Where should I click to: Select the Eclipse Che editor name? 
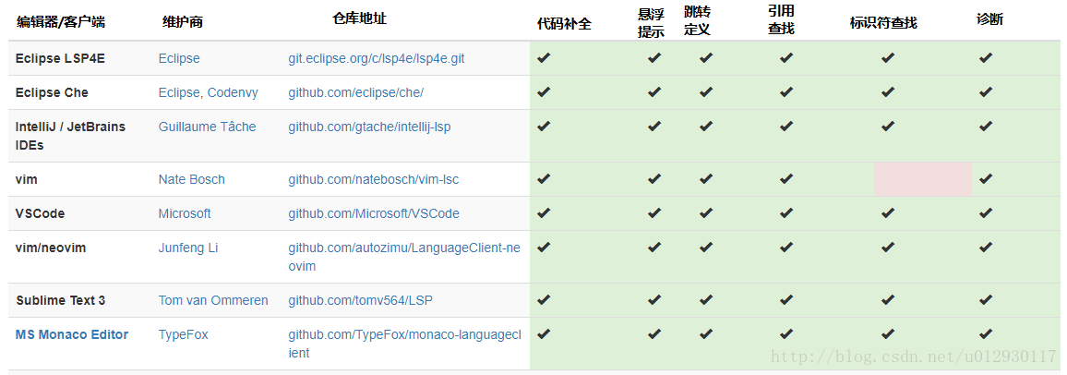click(52, 92)
